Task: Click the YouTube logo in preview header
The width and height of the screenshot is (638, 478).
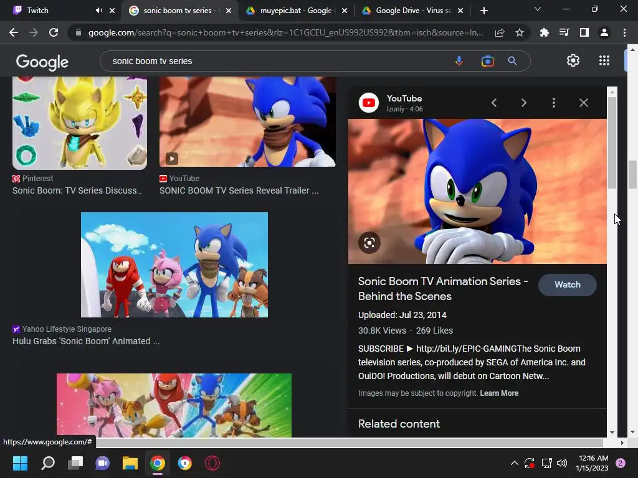Action: coord(369,103)
